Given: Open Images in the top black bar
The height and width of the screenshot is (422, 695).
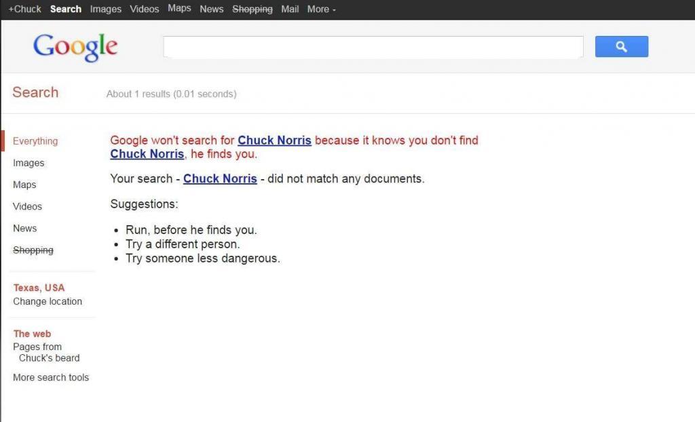Looking at the screenshot, I should pyautogui.click(x=105, y=9).
